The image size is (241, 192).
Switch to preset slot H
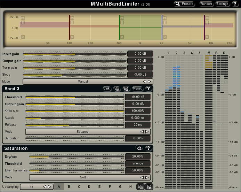coord(130,187)
